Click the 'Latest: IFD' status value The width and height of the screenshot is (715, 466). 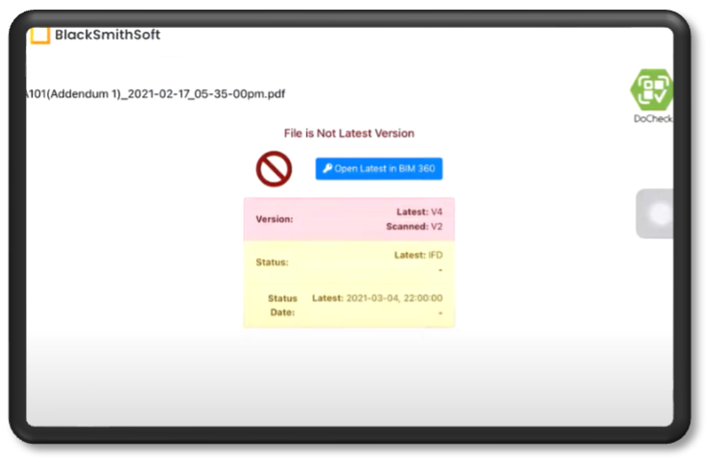[418, 256]
